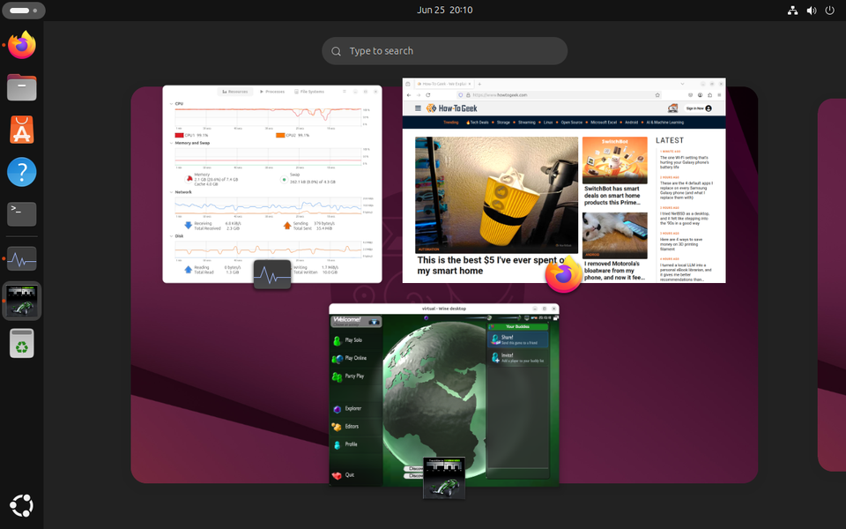Open Firefox application menu button
This screenshot has height=529, width=846.
(x=719, y=95)
